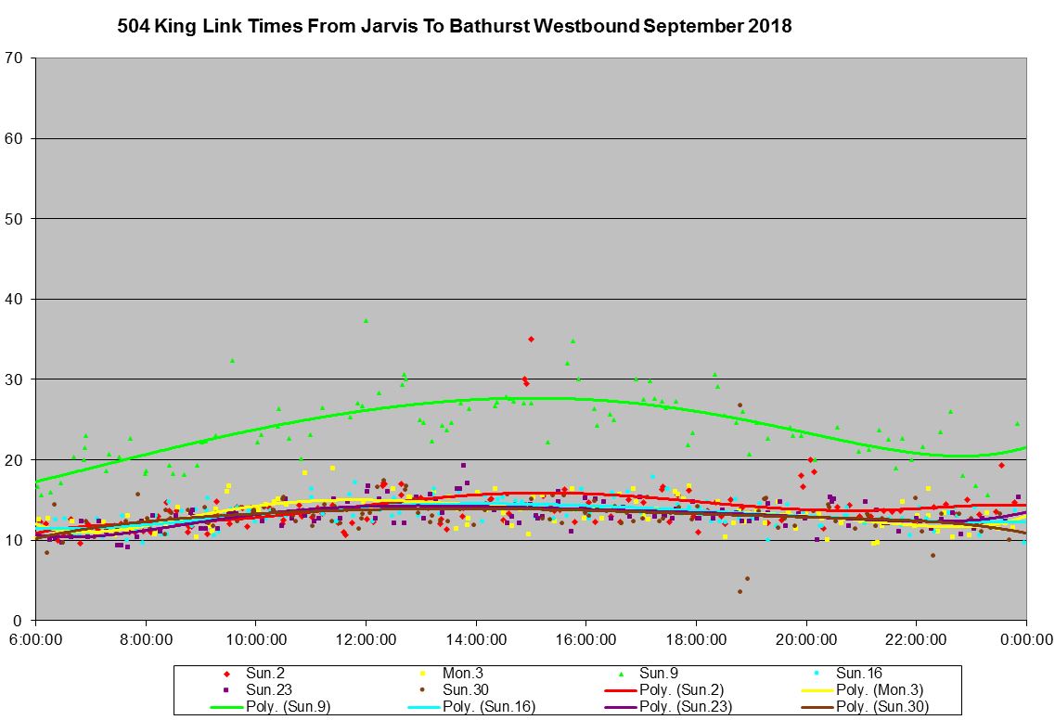Click the 70 label on the y-axis
Screen dimensions: 1055x720
pos(16,58)
